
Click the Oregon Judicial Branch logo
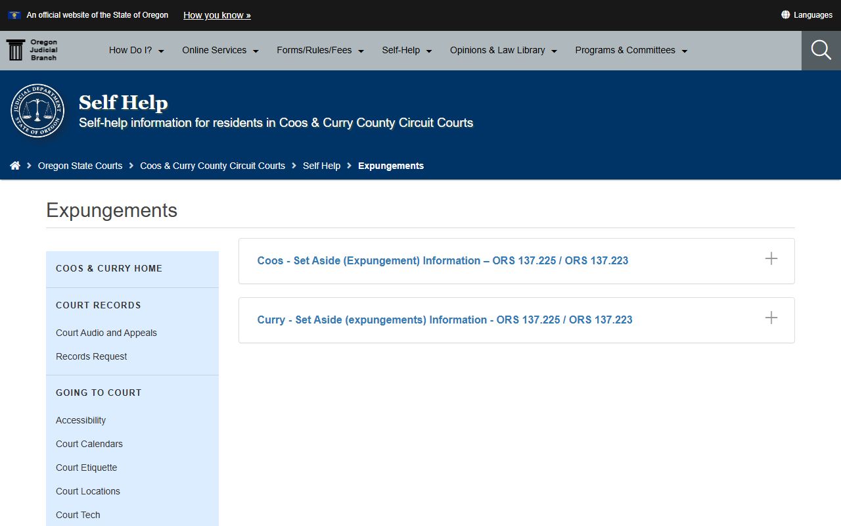(x=32, y=50)
